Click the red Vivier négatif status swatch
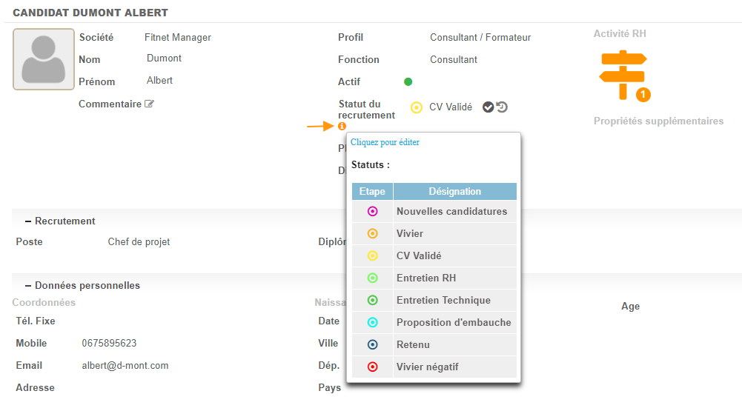This screenshot has width=742, height=411. tap(372, 367)
